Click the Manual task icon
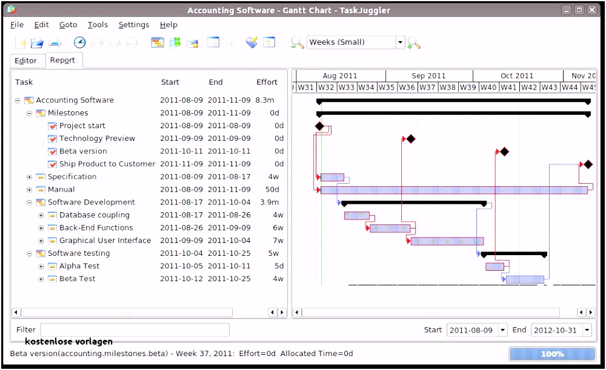This screenshot has width=606, height=370. click(41, 190)
